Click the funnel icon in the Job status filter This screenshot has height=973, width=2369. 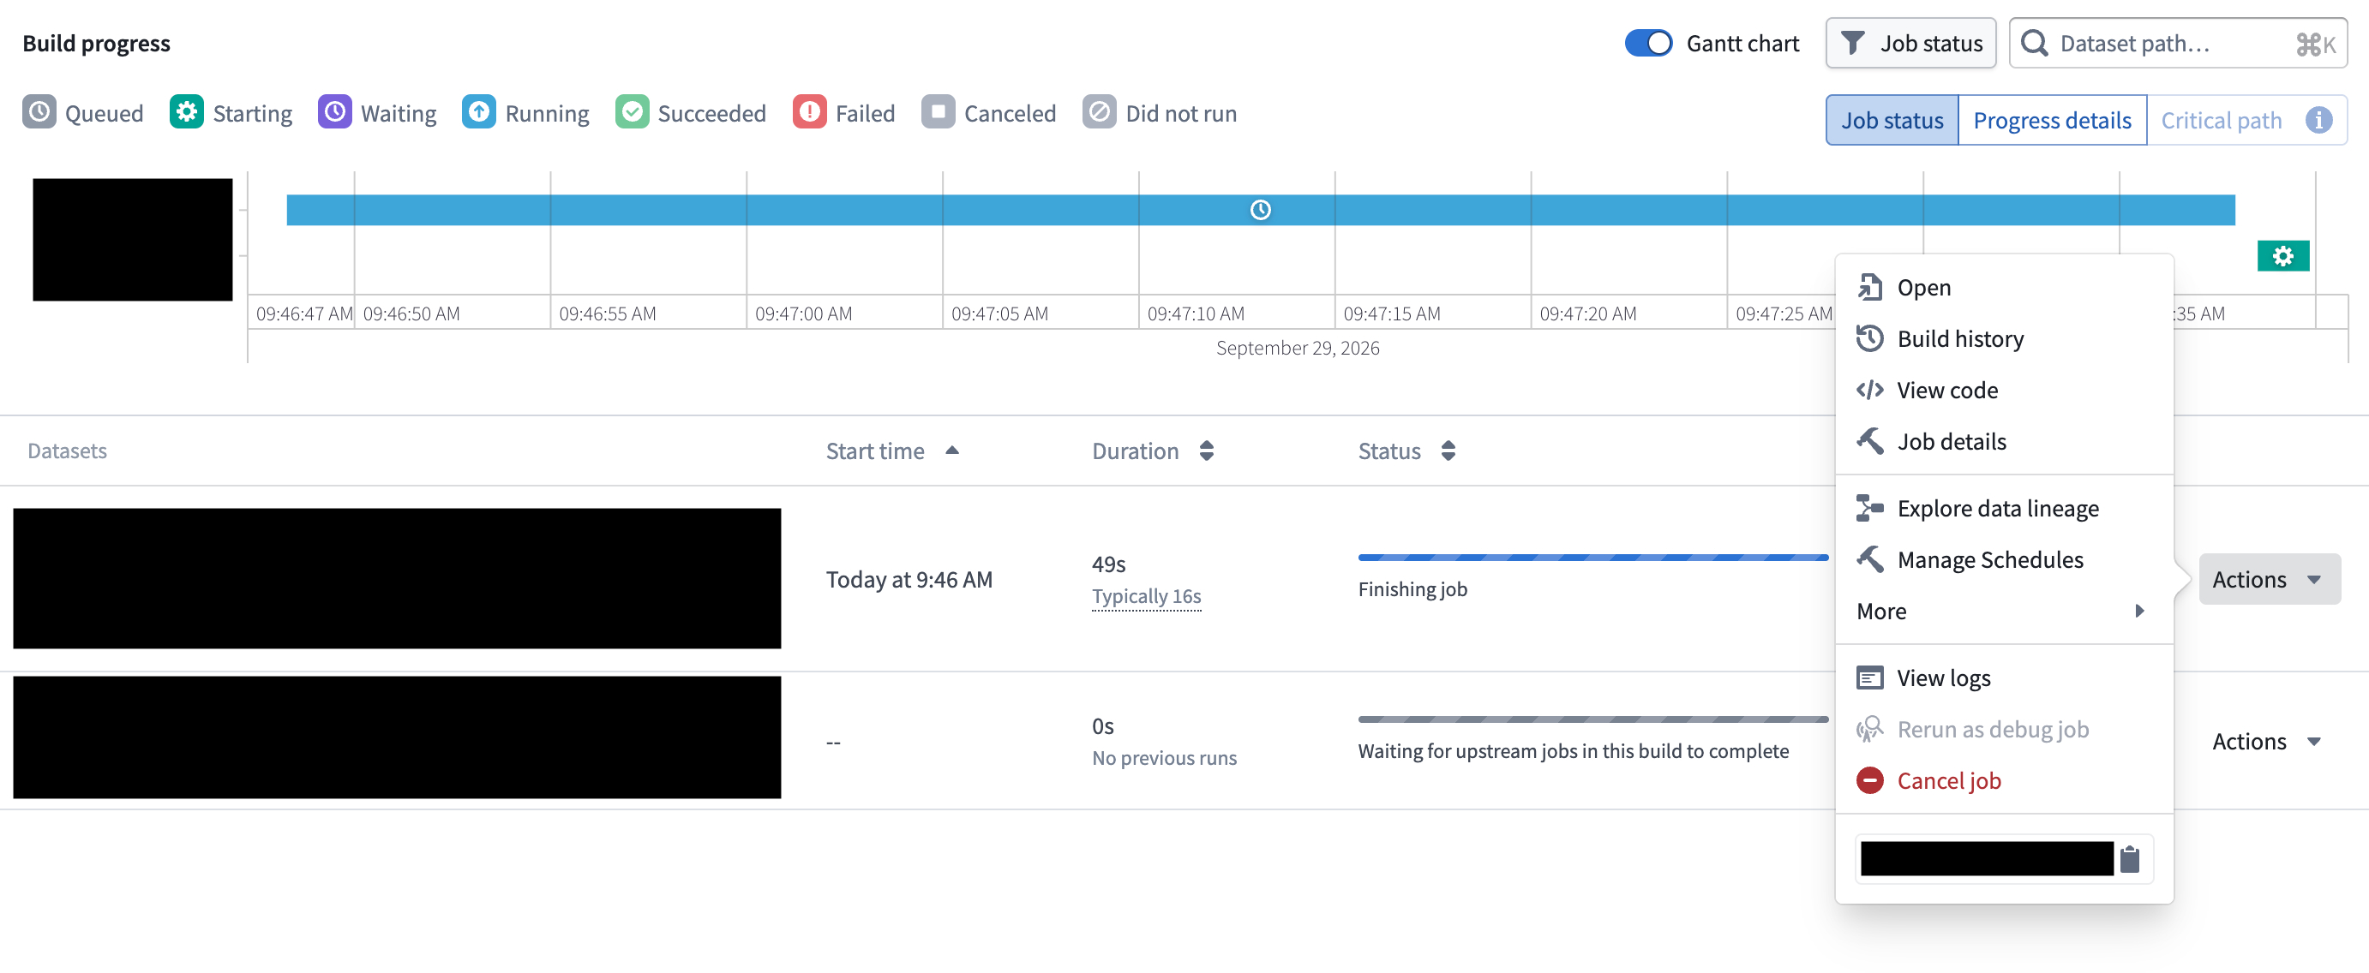1853,43
